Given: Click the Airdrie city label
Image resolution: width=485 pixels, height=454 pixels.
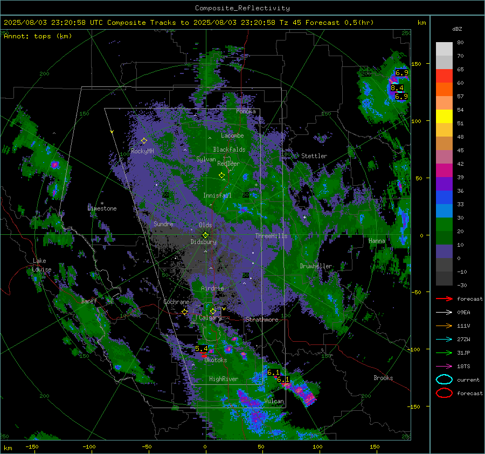Looking at the screenshot, I should point(212,288).
